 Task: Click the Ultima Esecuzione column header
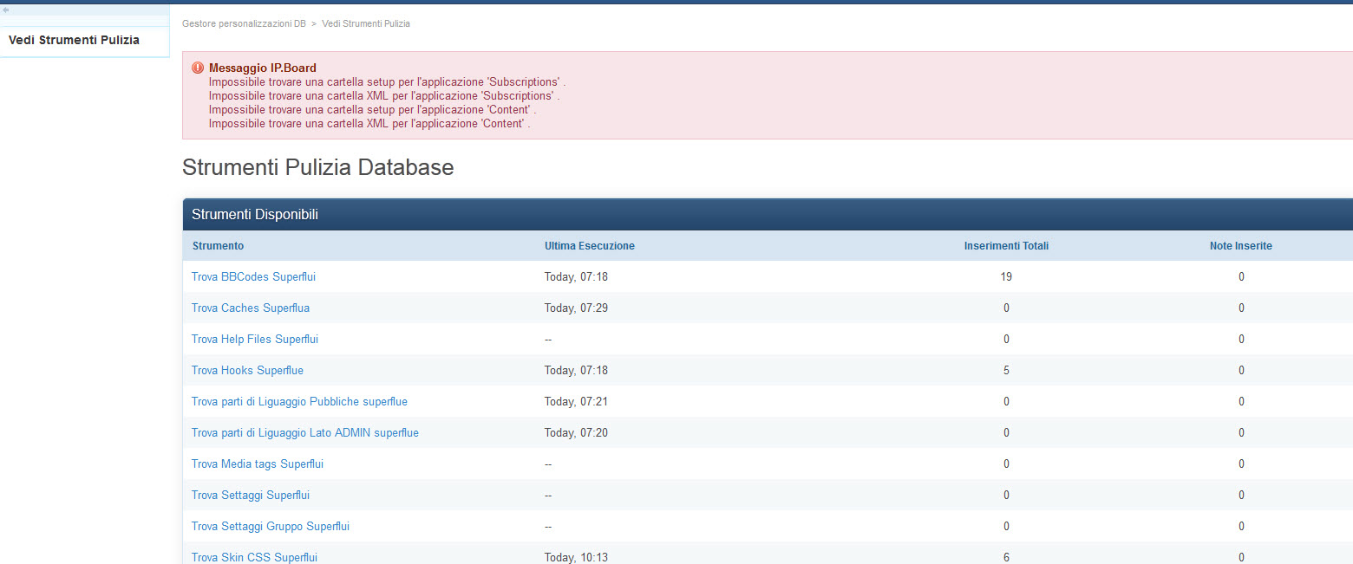(589, 246)
